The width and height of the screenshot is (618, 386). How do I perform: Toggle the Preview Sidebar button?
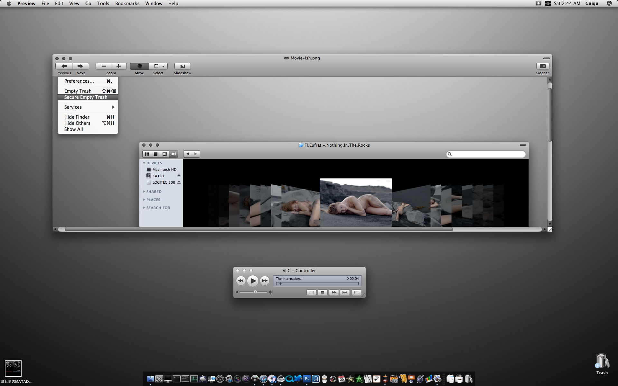(542, 66)
